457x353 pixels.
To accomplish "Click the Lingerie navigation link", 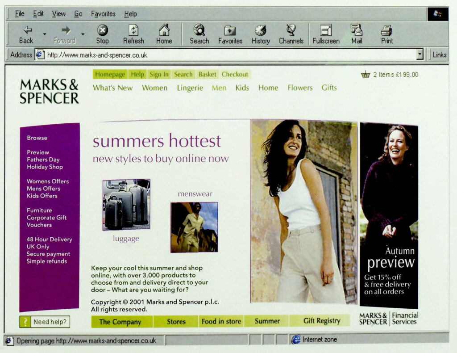I will [190, 88].
